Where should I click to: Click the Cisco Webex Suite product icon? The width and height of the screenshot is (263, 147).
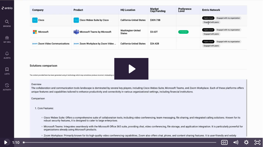pos(76,20)
